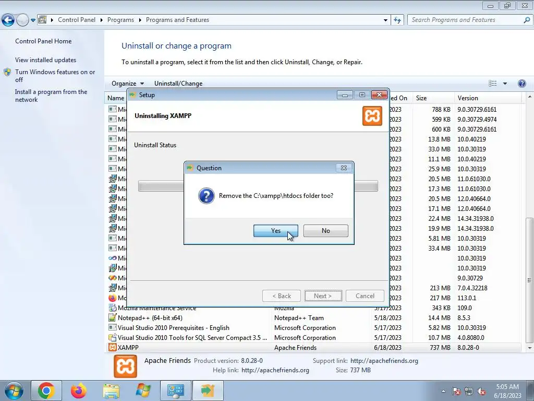The image size is (534, 401).
Task: Click the Notepad++ program icon
Action: point(113,317)
